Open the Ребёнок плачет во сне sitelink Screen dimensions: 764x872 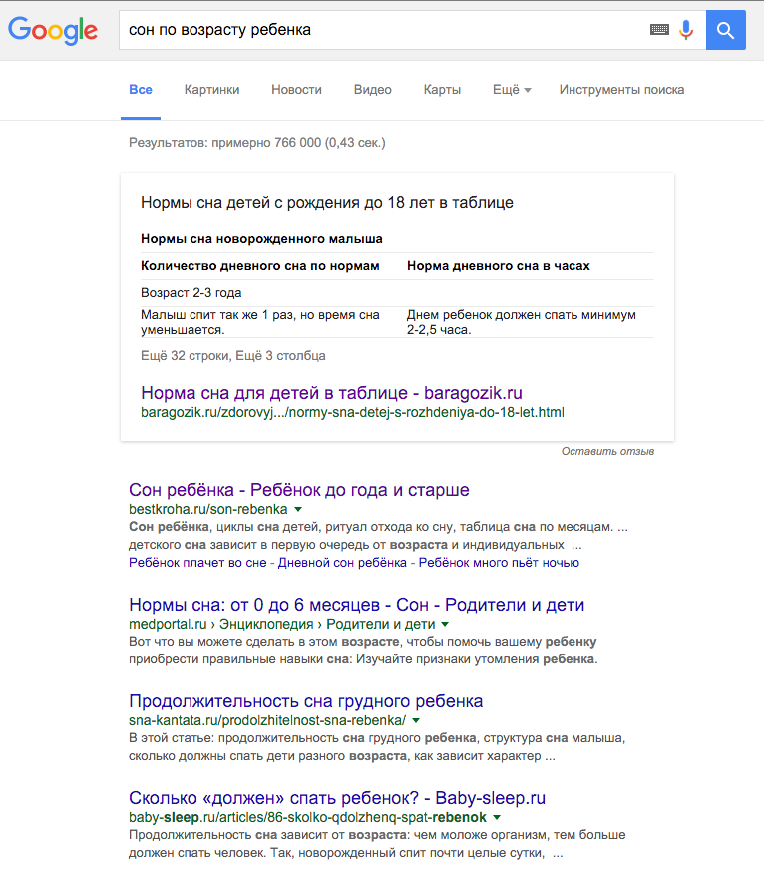(x=197, y=563)
